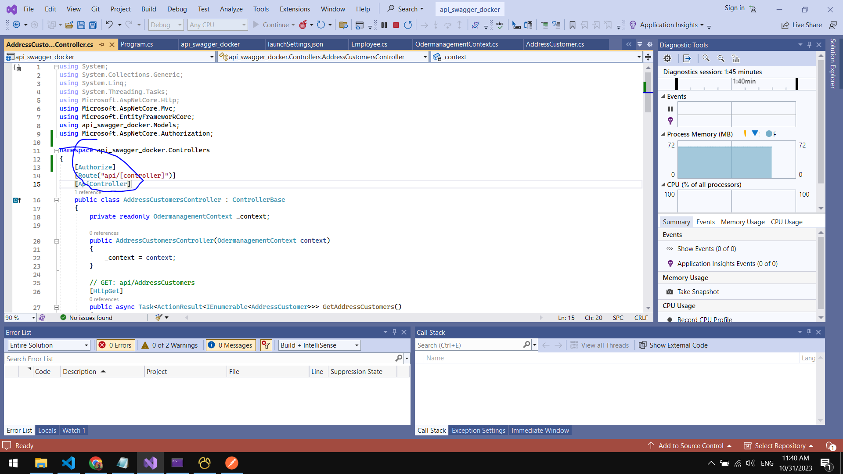Image resolution: width=843 pixels, height=474 pixels.
Task: Click the Send Feedback icon near Live Share
Action: [832, 25]
